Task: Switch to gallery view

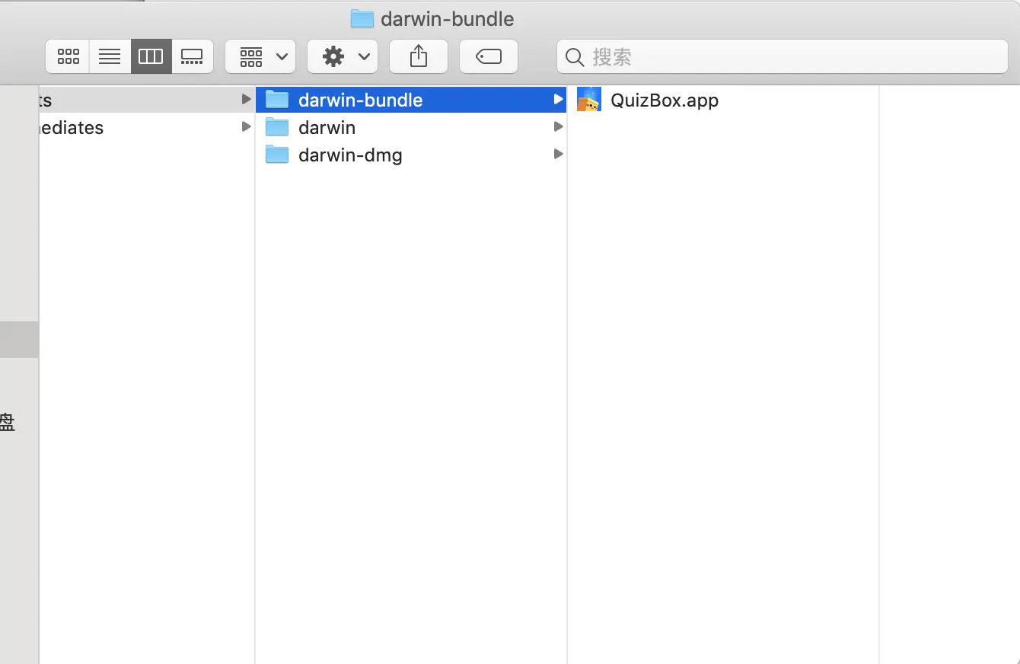Action: (192, 56)
